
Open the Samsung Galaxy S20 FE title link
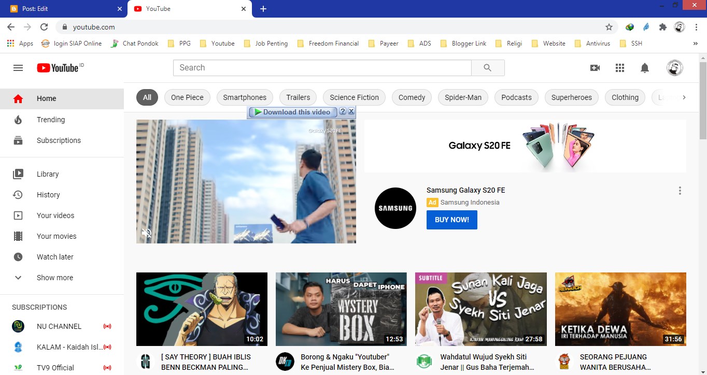tap(465, 190)
